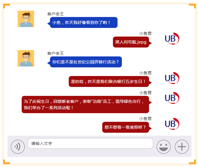The image size is (199, 167).
Task: Open the plus attachments menu
Action: (x=182, y=147)
